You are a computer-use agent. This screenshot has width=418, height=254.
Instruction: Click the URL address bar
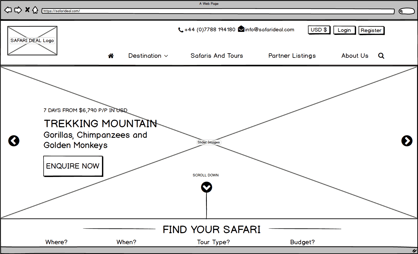(x=218, y=11)
